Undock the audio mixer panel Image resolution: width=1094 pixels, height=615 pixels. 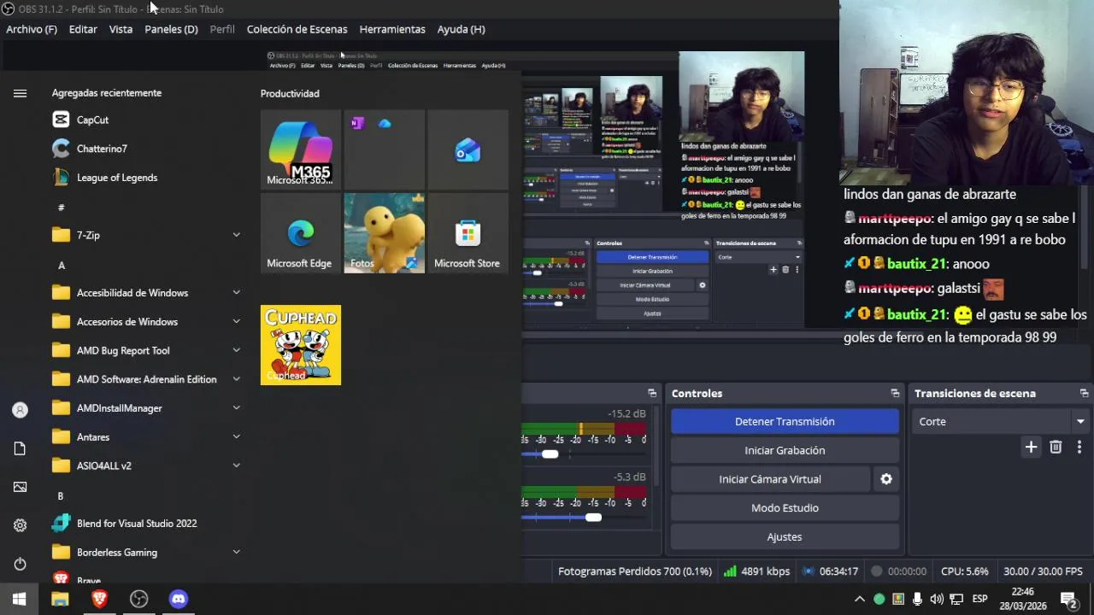pyautogui.click(x=652, y=394)
